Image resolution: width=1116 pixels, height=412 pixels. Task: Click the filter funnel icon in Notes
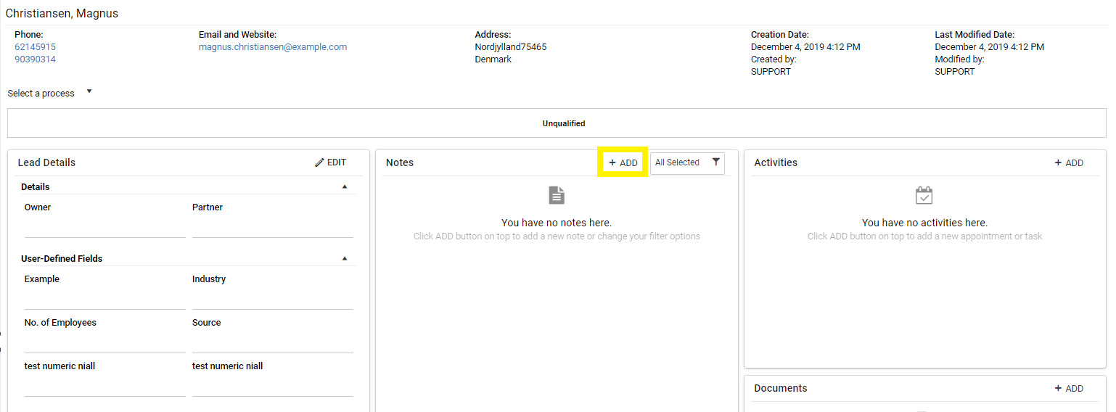click(715, 162)
